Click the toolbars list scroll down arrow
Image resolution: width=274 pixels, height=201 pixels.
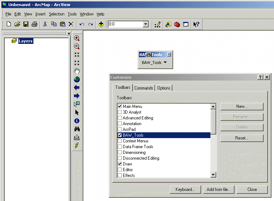pos(213,175)
